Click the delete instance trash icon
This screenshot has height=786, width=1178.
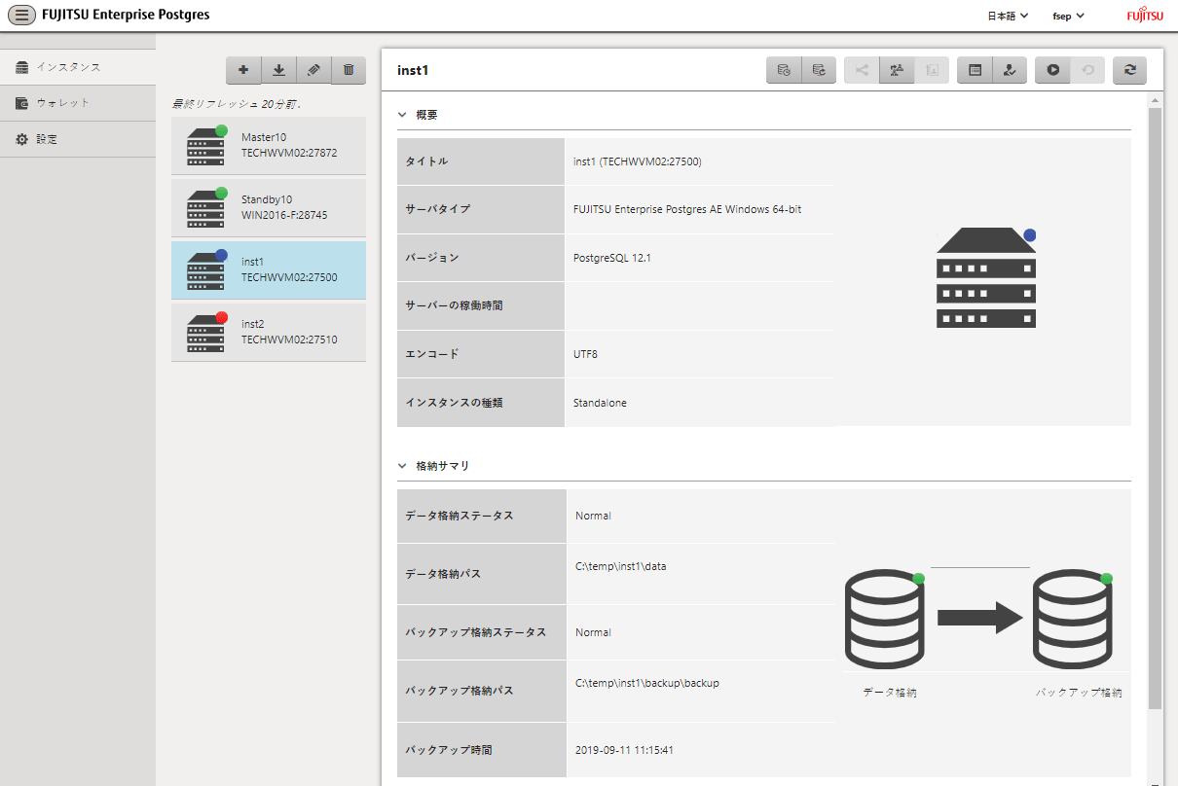tap(349, 70)
